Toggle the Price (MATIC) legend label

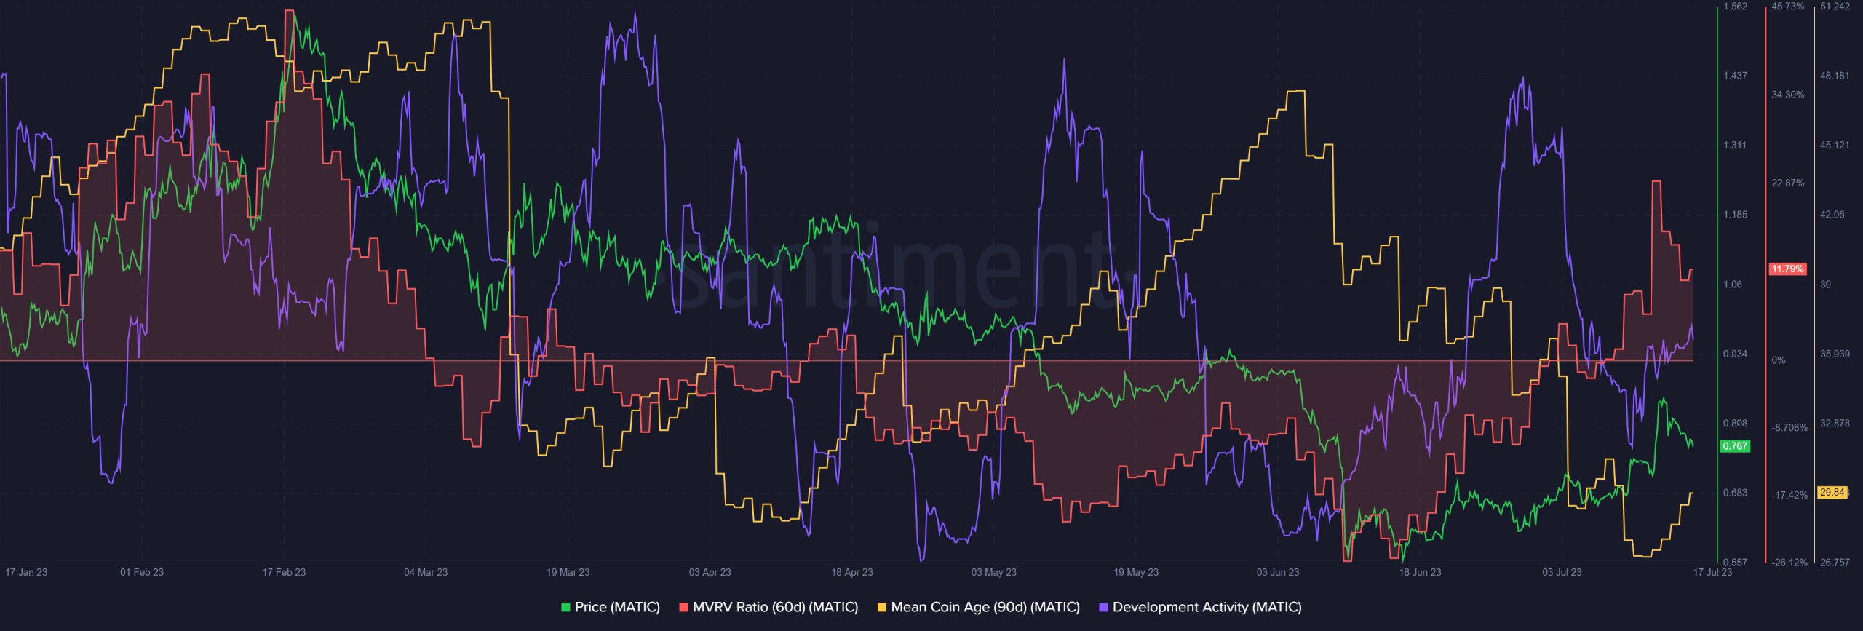pos(617,607)
